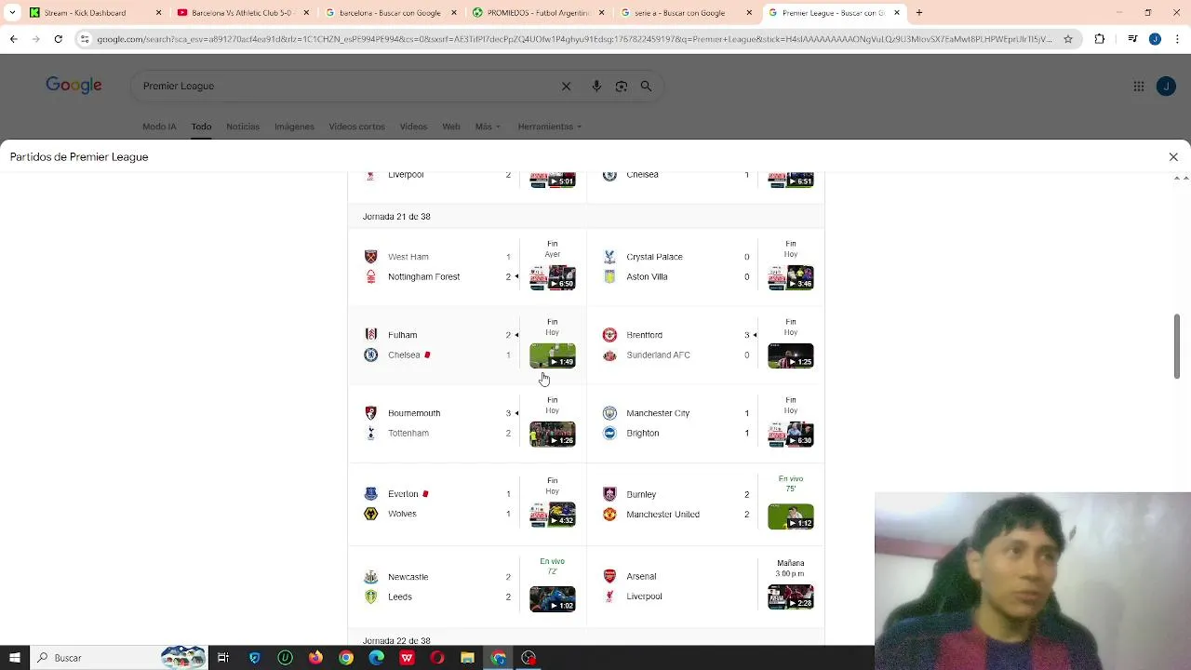Select the Videos cortos search tab
The height and width of the screenshot is (670, 1191).
coord(356,127)
